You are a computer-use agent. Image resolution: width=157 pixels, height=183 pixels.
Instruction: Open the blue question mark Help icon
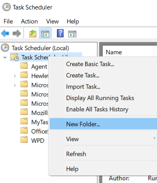[60, 33]
